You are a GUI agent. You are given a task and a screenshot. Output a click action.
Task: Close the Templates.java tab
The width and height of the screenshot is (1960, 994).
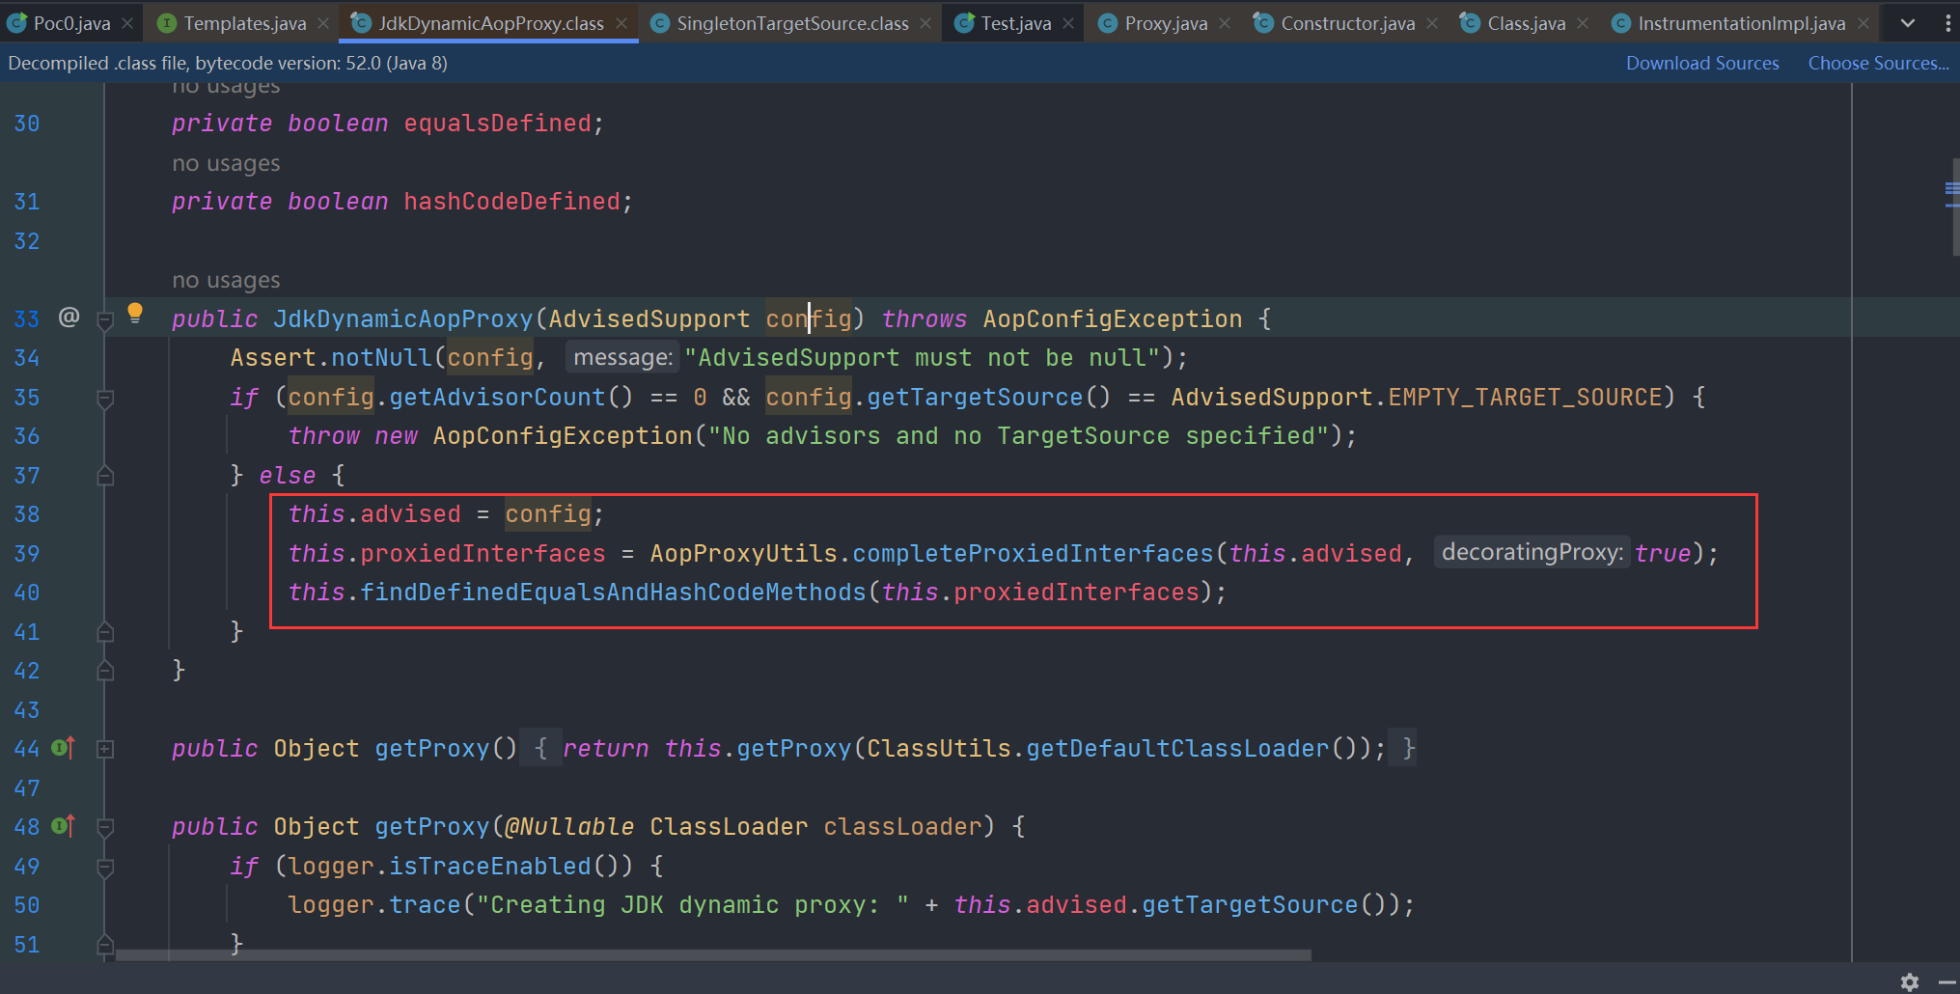tap(323, 23)
